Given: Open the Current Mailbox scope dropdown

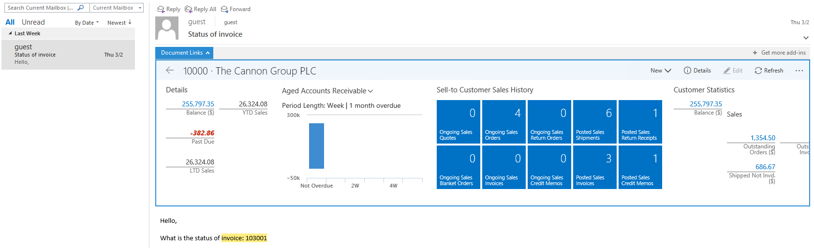Looking at the screenshot, I should 117,8.
